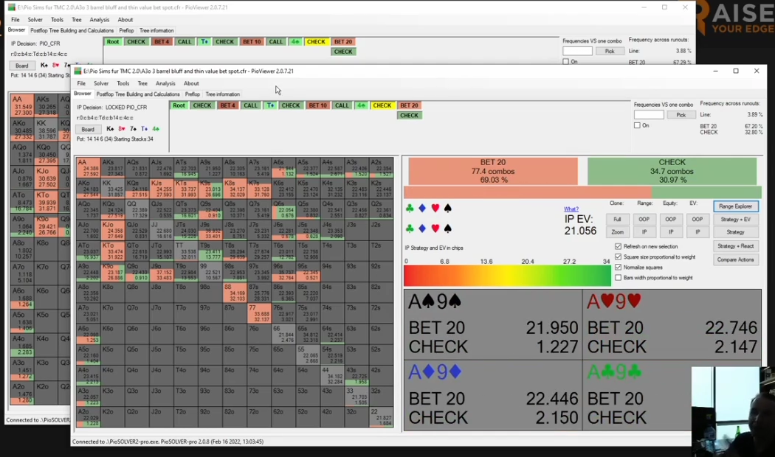The width and height of the screenshot is (775, 457).
Task: Click the T♦ turn card node in tree
Action: (x=270, y=105)
